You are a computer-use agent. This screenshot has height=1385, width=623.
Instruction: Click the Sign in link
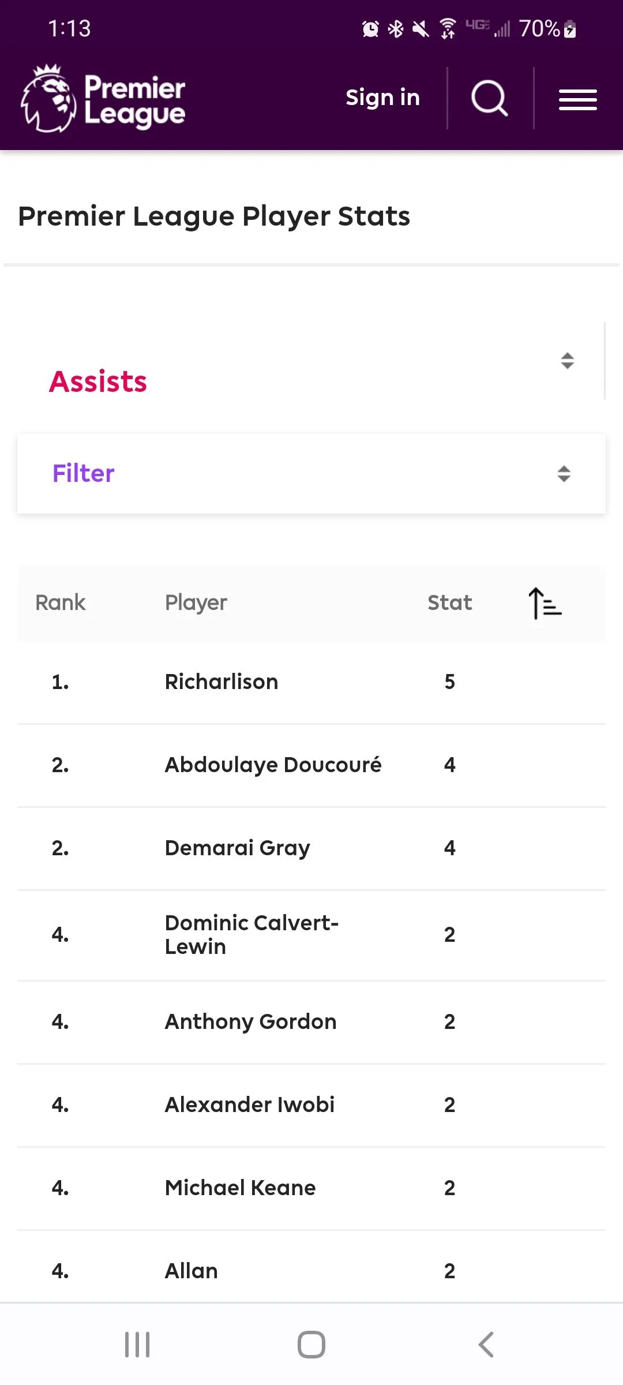(x=382, y=98)
